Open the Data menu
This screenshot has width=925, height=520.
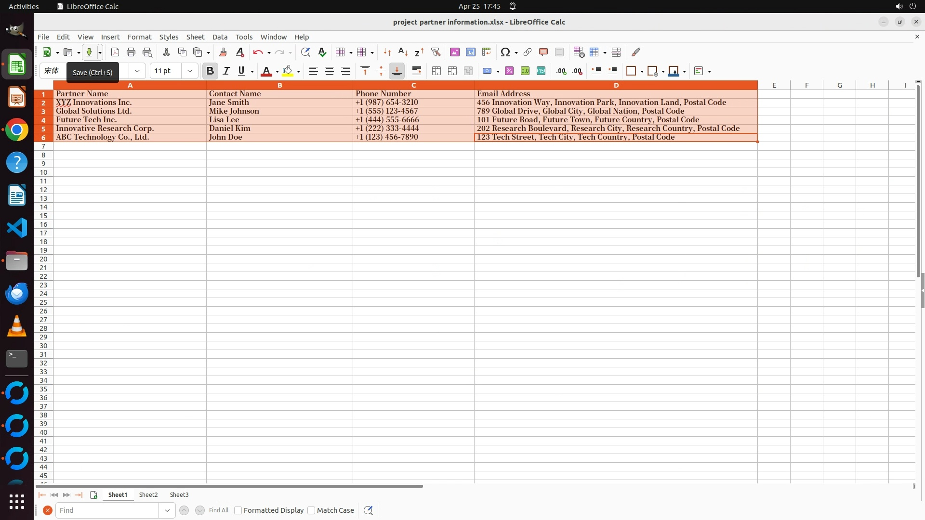[220, 37]
